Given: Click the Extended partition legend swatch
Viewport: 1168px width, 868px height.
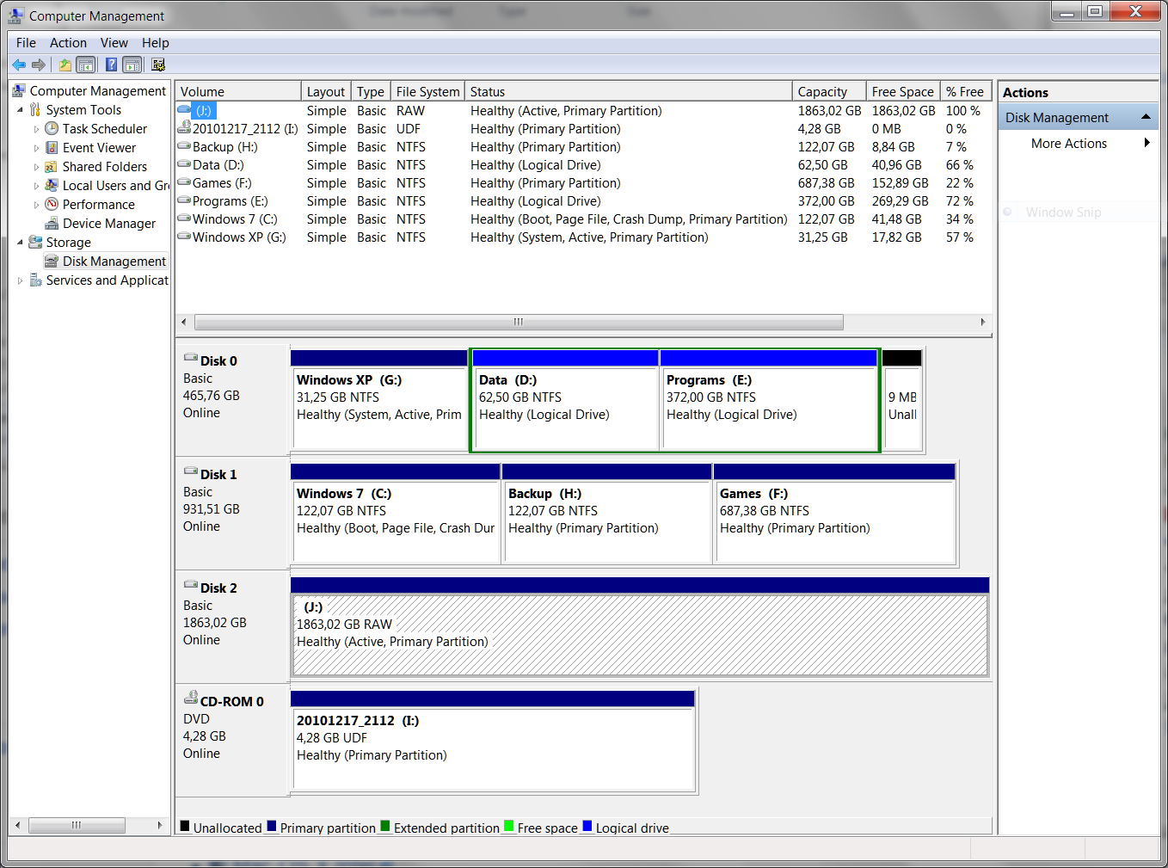Looking at the screenshot, I should click(385, 826).
